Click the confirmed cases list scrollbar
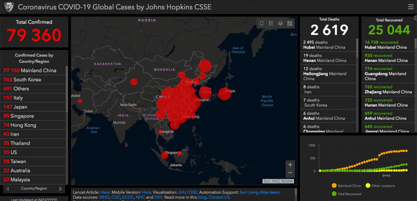The image size is (417, 201). (67, 89)
